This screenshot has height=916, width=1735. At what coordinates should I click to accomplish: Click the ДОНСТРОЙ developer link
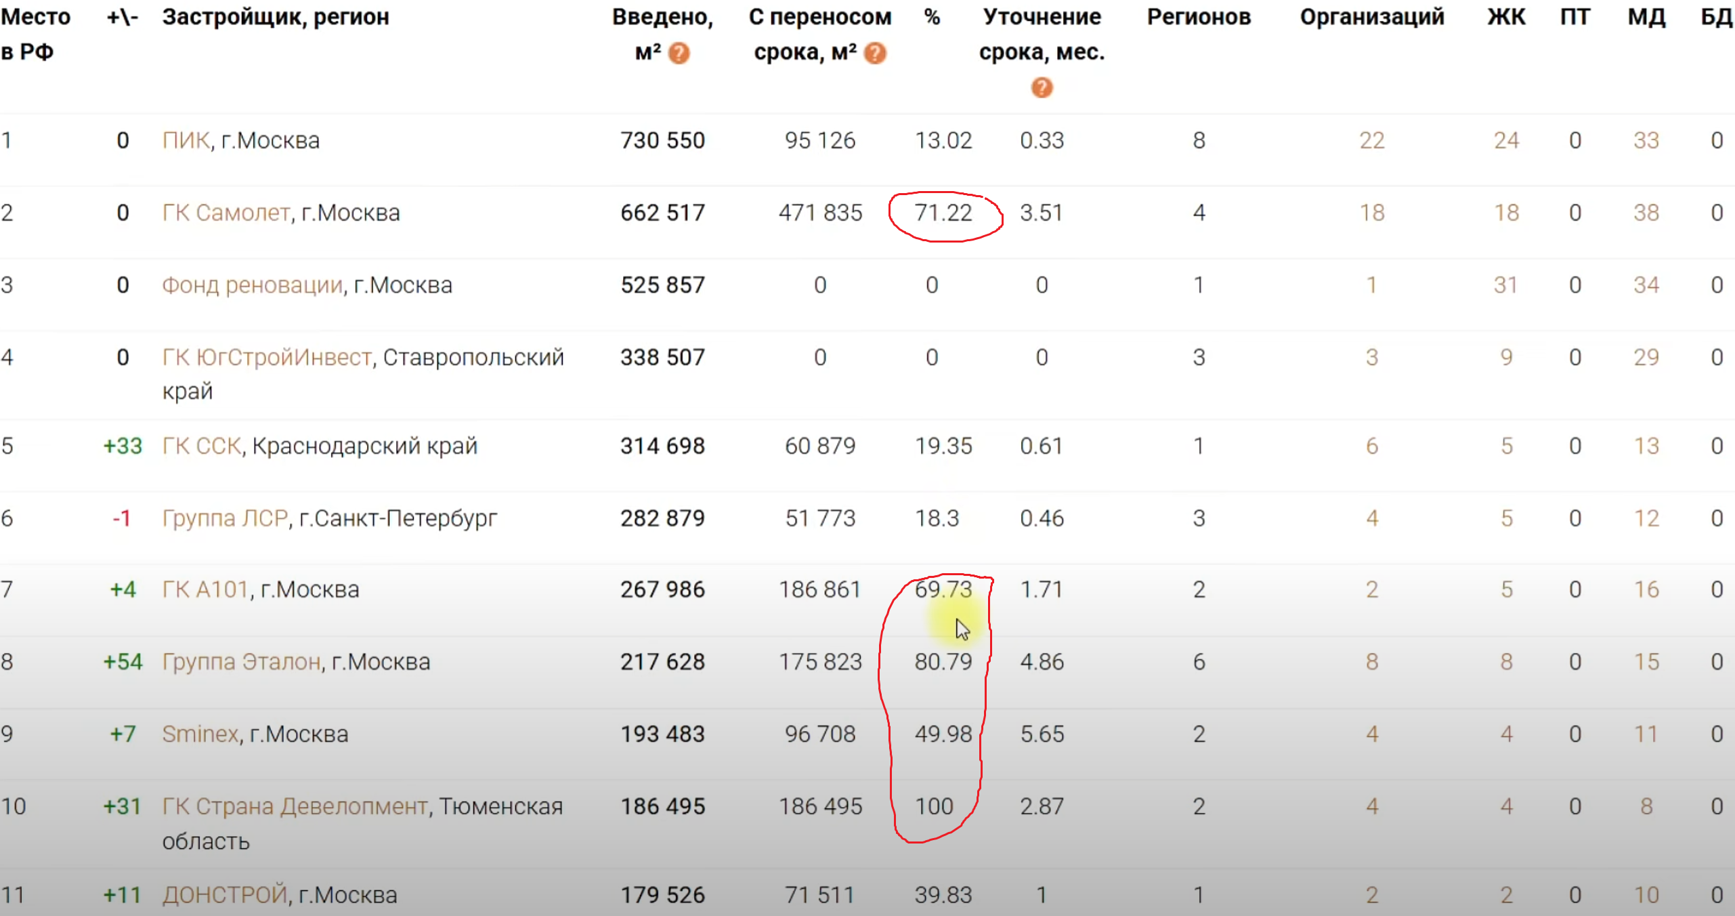[x=225, y=895]
